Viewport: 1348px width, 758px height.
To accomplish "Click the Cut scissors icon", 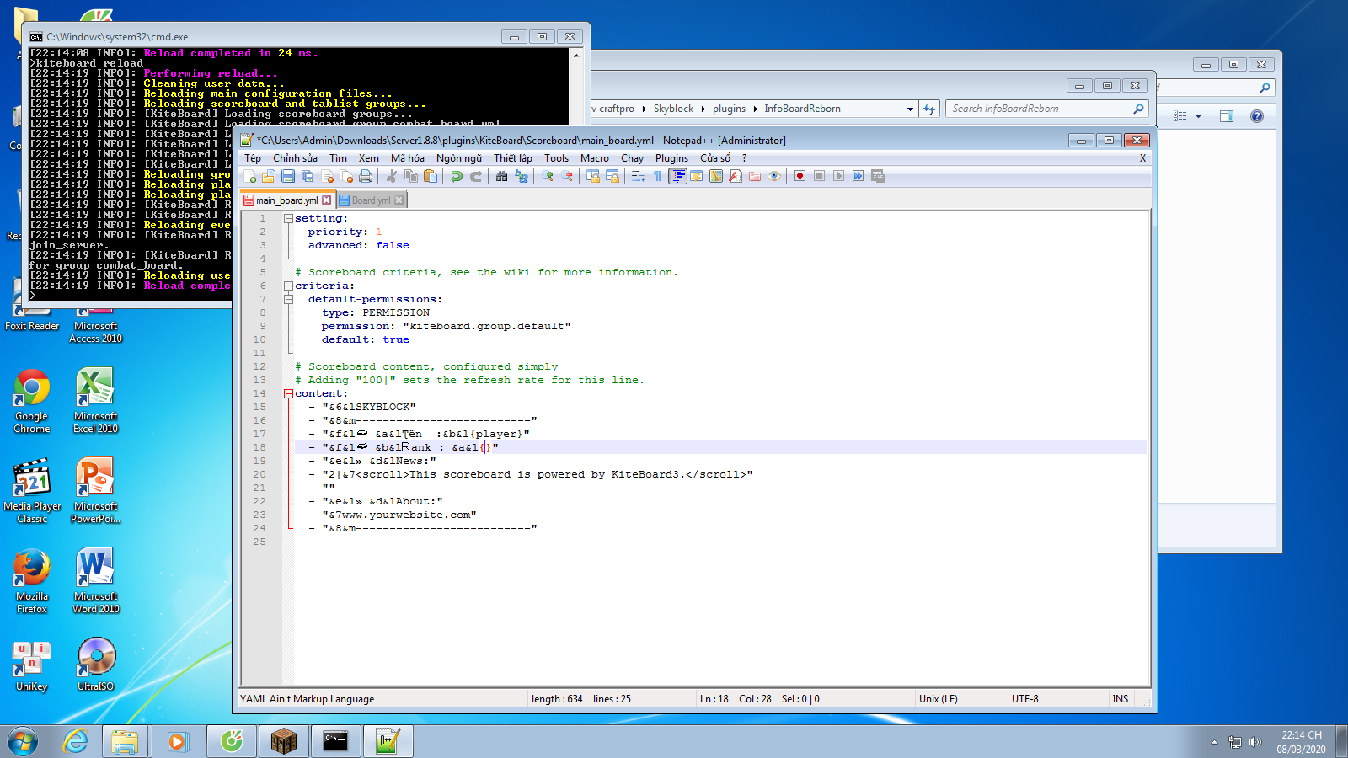I will click(391, 176).
